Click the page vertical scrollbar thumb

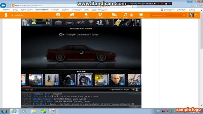pos(202,31)
